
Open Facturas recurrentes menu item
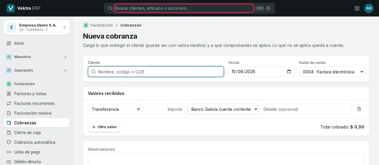(x=37, y=103)
